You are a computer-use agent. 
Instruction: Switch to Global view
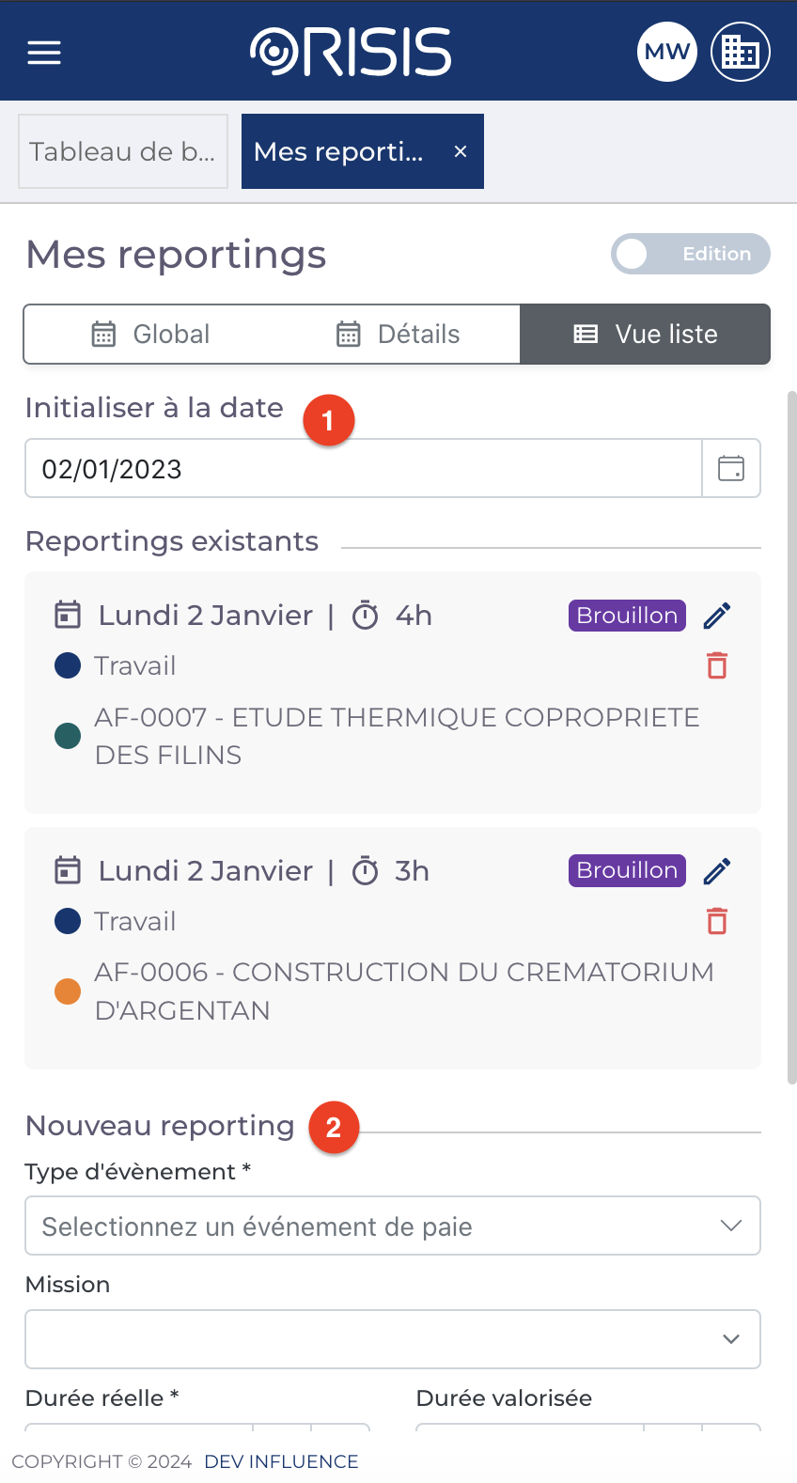(x=150, y=334)
